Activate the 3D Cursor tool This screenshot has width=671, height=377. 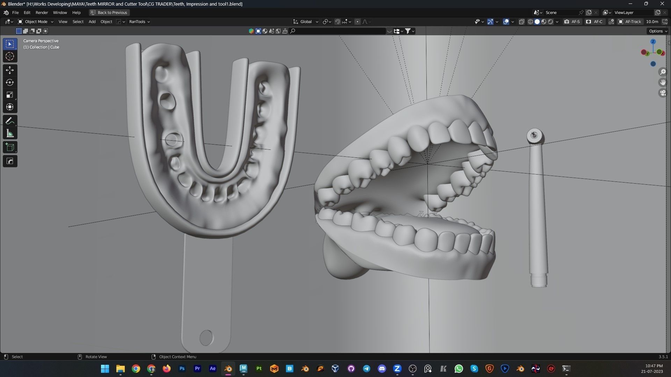(x=10, y=56)
